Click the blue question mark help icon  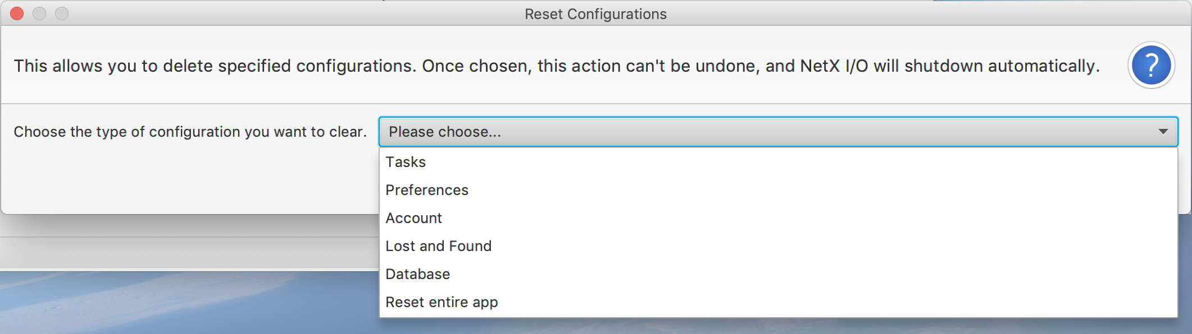[x=1151, y=65]
